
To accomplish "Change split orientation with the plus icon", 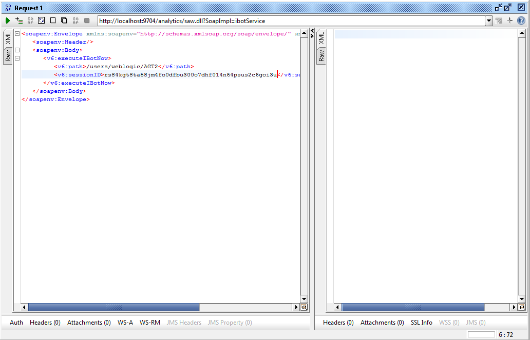I will pos(510,21).
